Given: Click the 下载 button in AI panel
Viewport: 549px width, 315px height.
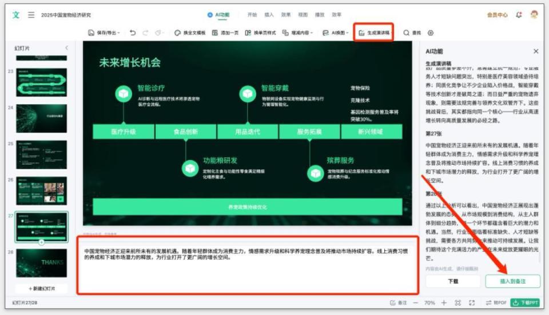Looking at the screenshot, I should click(x=453, y=281).
